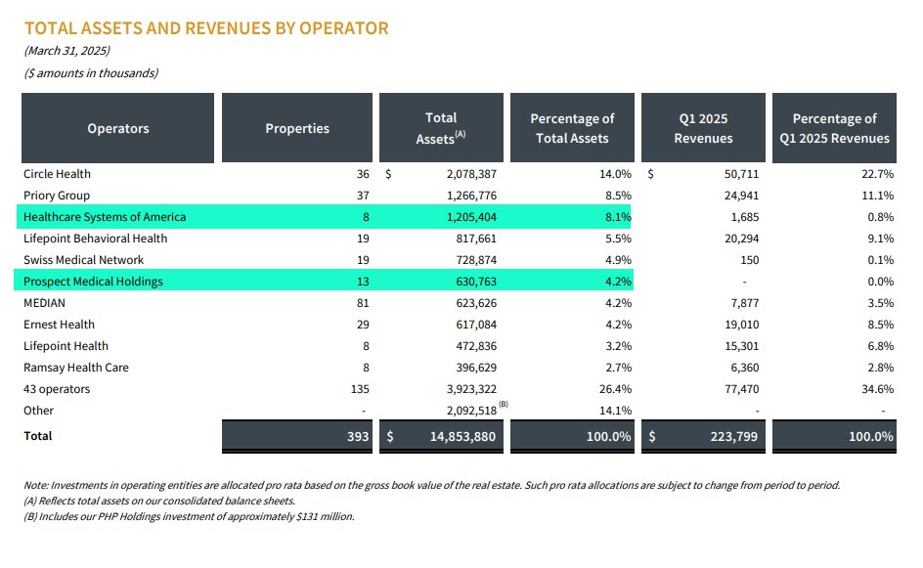The height and width of the screenshot is (568, 923).
Task: Click total assets value '728,874'
Action: 476,260
